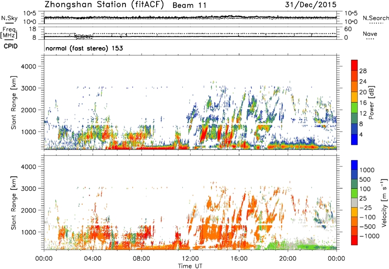Click the '16:00' time tick label

click(239, 259)
